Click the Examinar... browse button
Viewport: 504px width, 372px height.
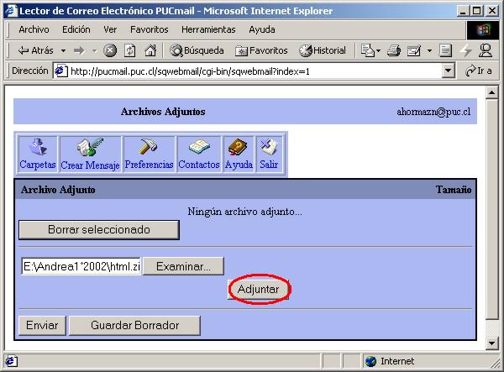point(183,266)
